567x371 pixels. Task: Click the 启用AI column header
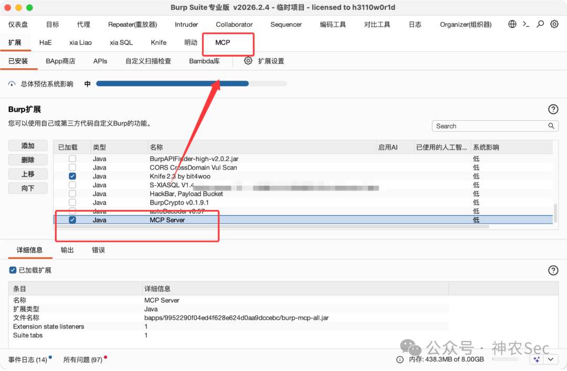click(395, 147)
